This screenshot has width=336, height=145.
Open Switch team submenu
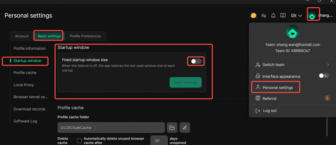tap(292, 65)
